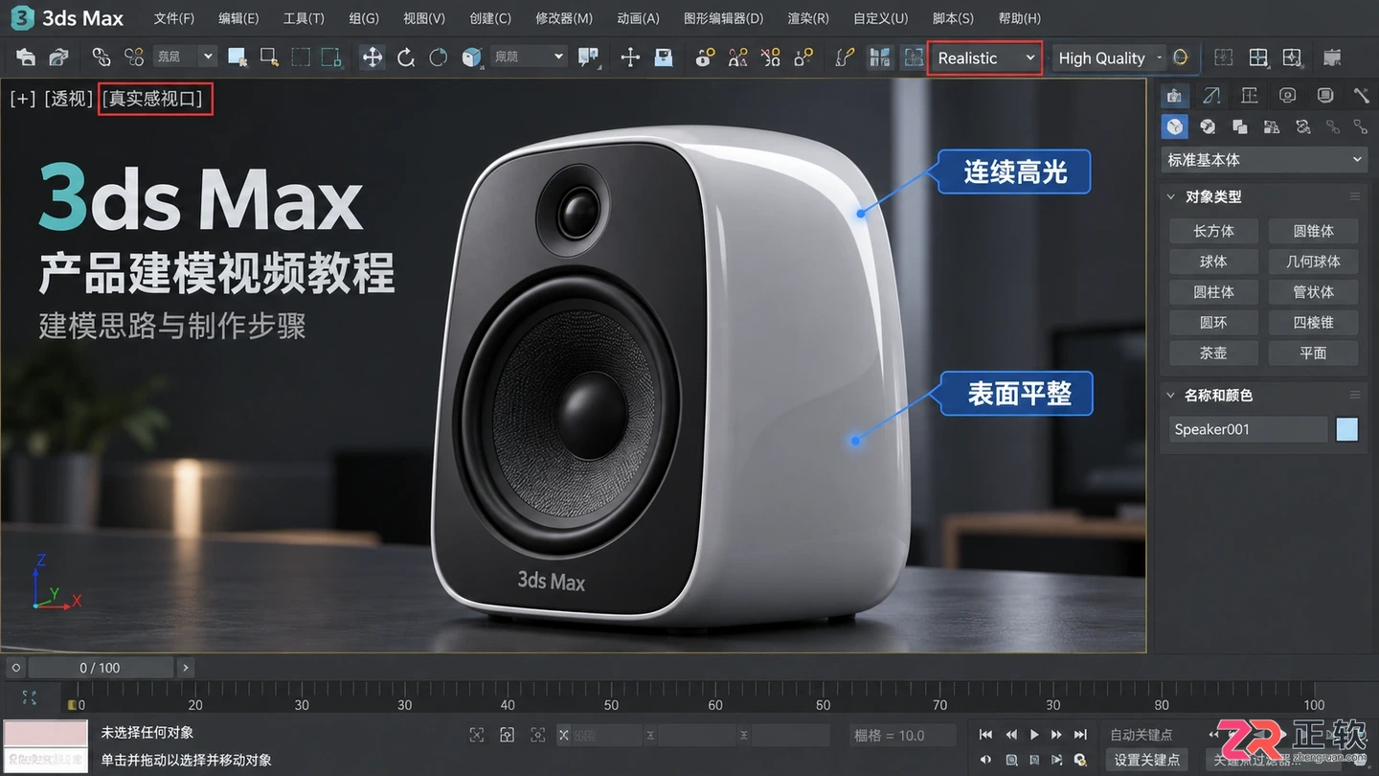Open the Motion command panel tab
Viewport: 1379px width, 776px height.
coord(1287,95)
